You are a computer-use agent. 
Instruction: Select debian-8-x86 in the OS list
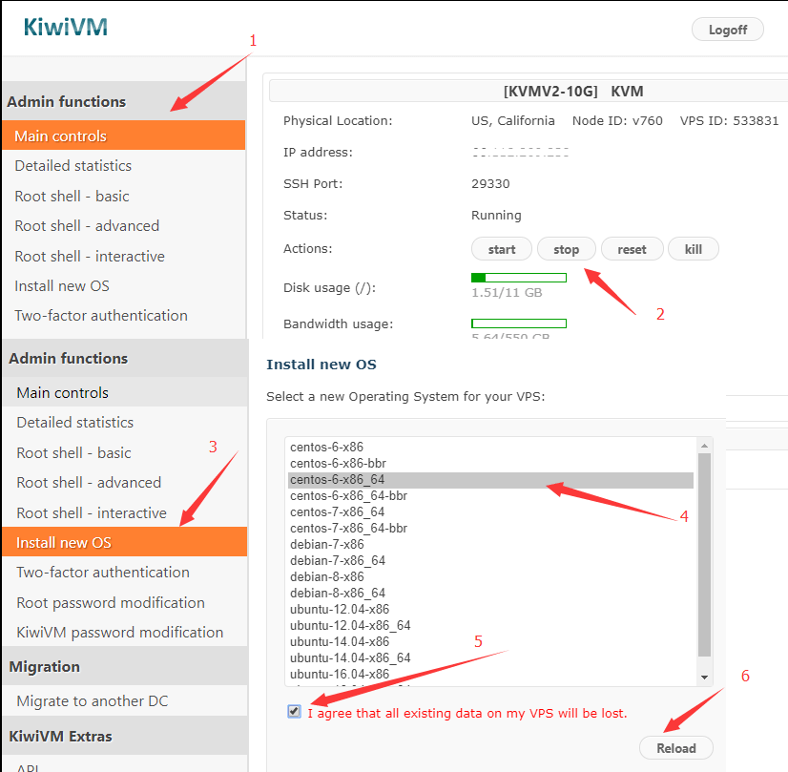tap(490, 576)
